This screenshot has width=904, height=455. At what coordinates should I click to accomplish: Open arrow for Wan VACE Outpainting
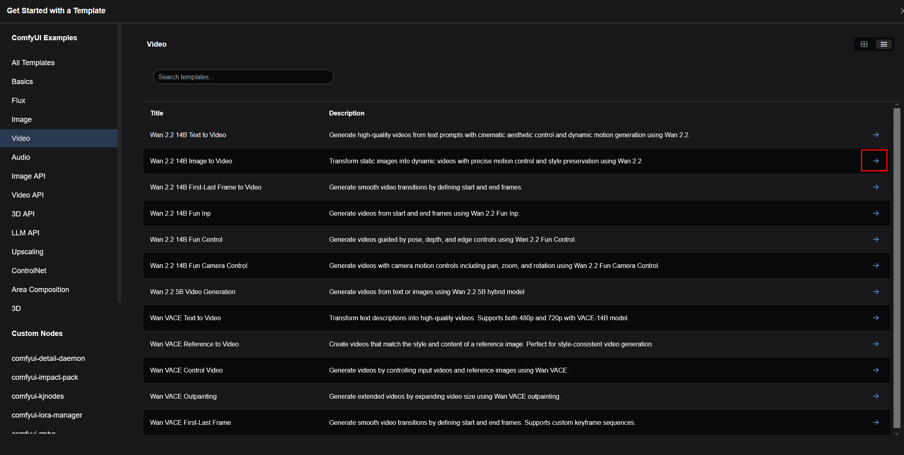tap(876, 396)
